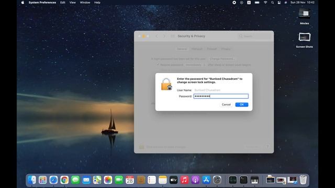Open the Window menu
335x188 pixels.
[85, 3]
